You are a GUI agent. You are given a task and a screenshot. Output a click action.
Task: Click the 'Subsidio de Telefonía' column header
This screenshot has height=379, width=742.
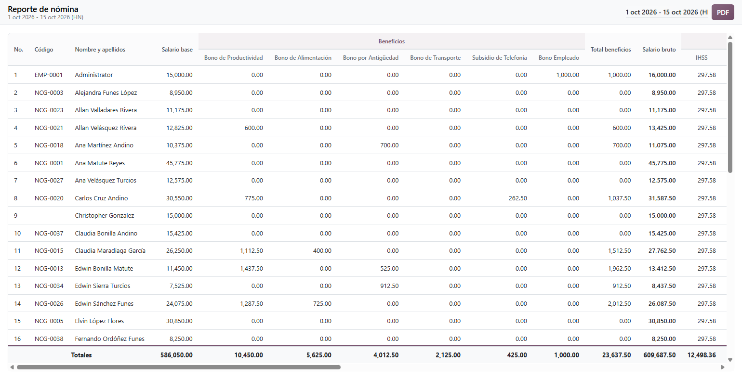coord(499,58)
